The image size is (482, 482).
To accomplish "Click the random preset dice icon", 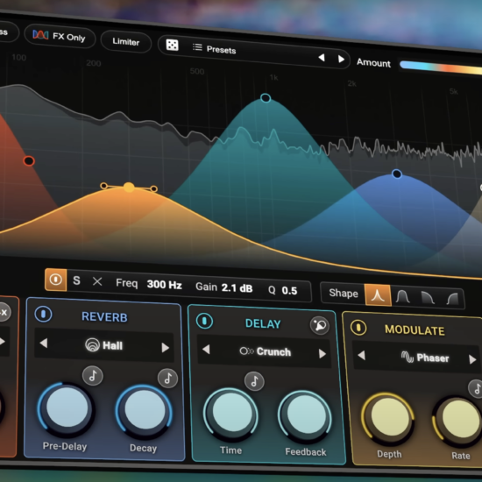I will [172, 45].
